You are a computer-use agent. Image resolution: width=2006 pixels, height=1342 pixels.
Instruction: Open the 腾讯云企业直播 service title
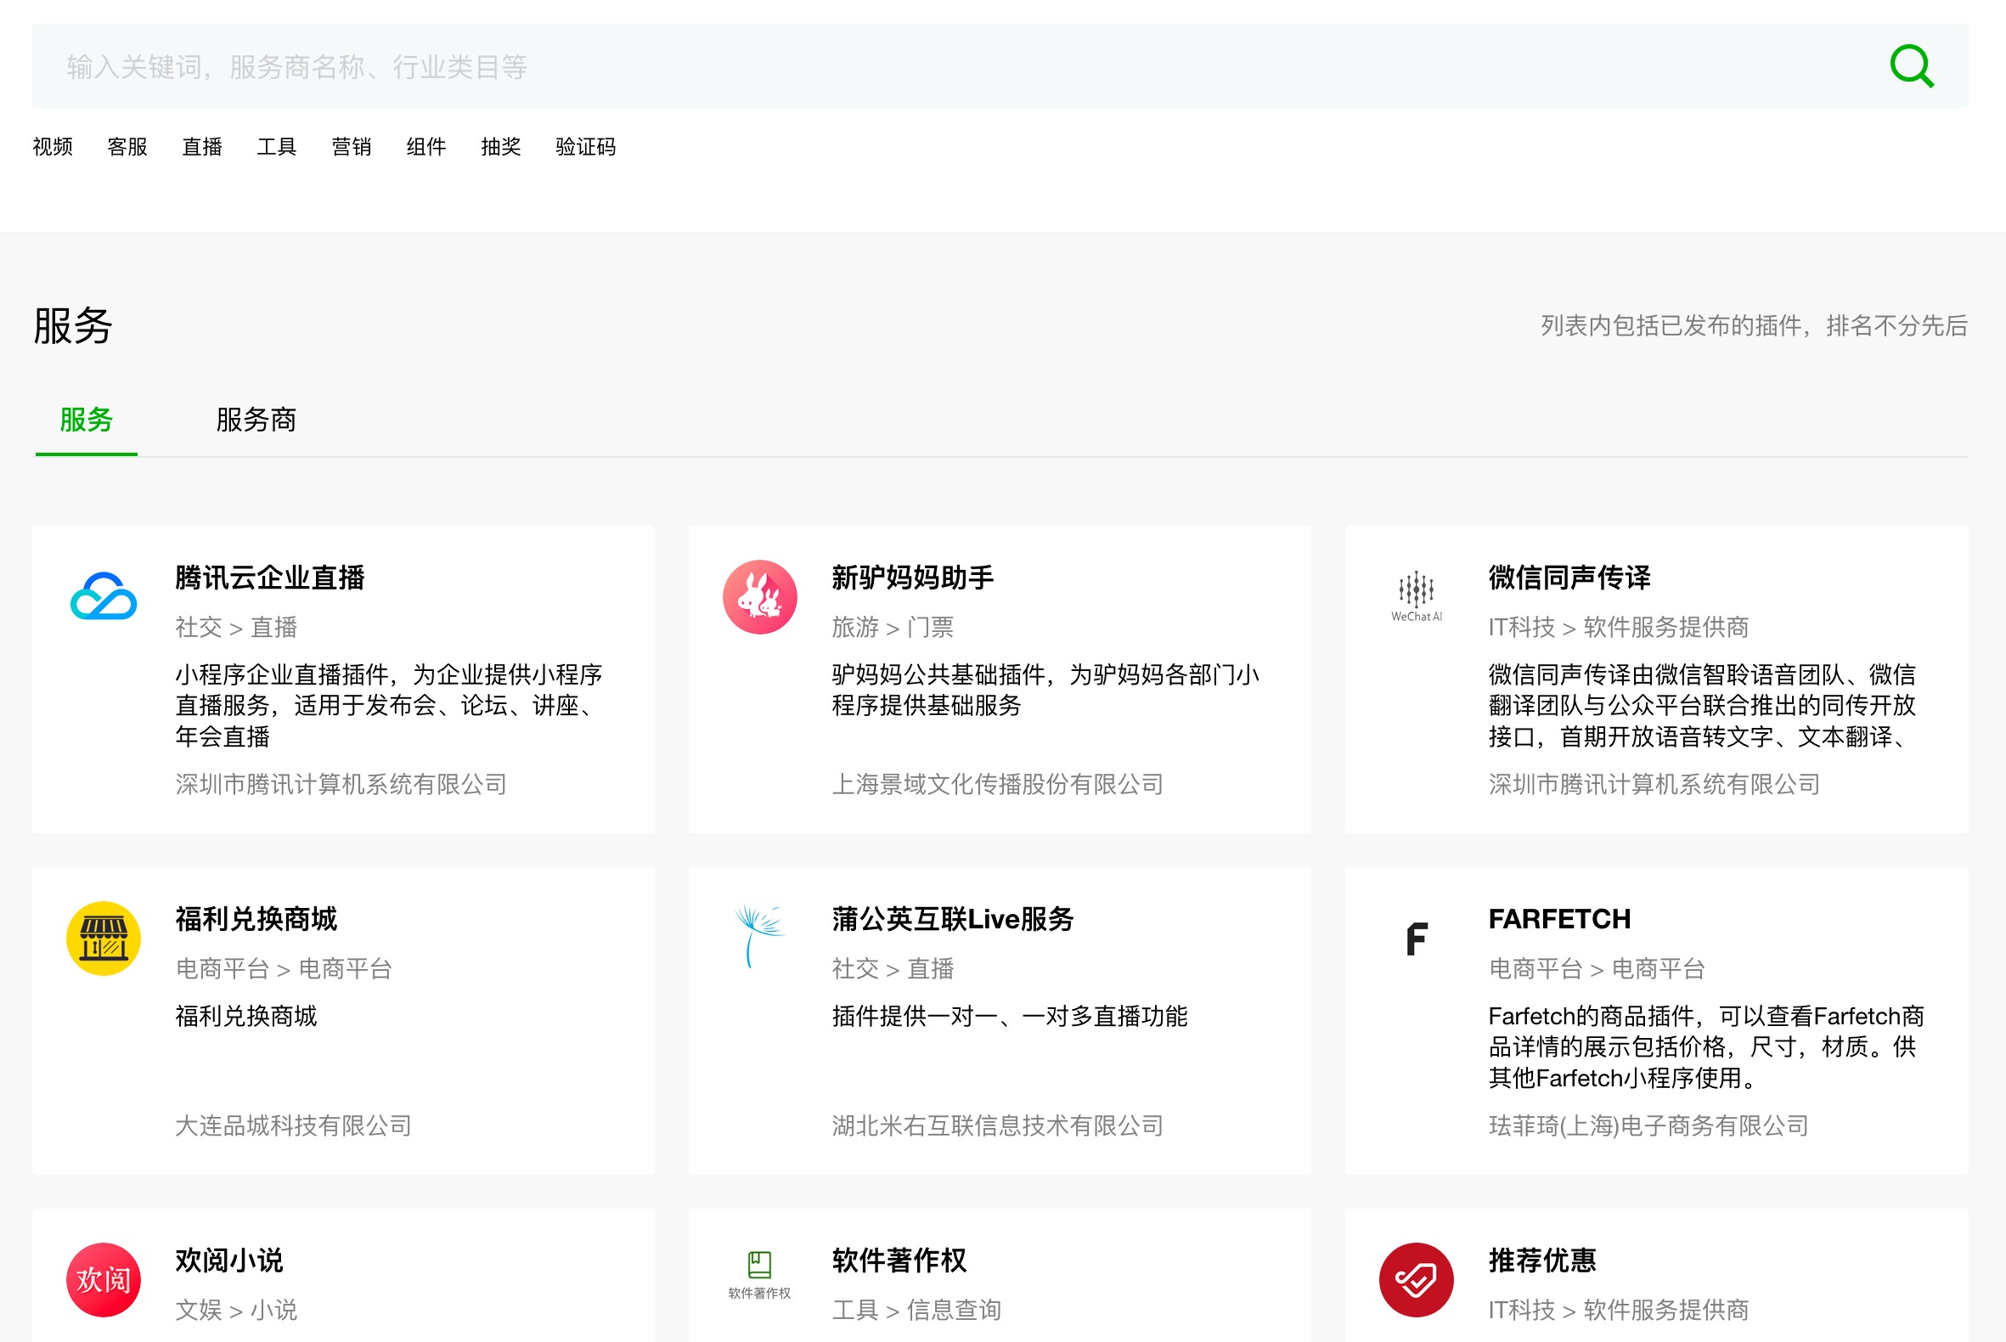tap(269, 578)
